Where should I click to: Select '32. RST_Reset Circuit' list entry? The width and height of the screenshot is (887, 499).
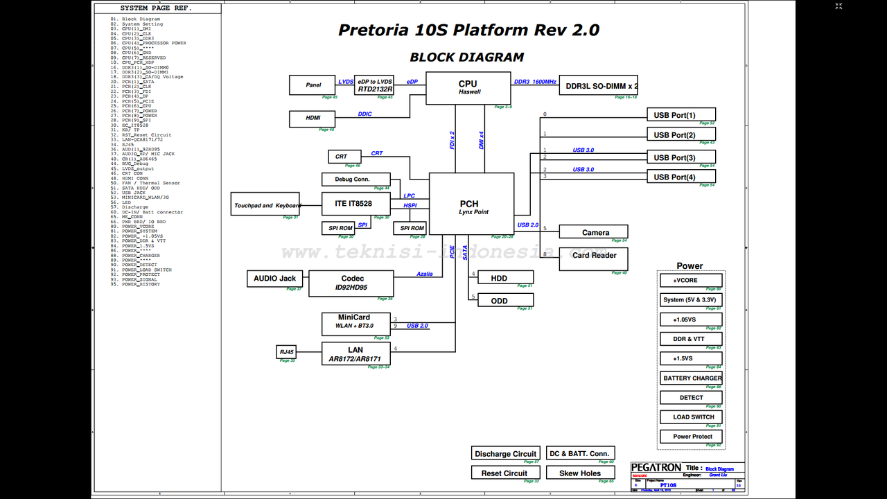point(141,135)
